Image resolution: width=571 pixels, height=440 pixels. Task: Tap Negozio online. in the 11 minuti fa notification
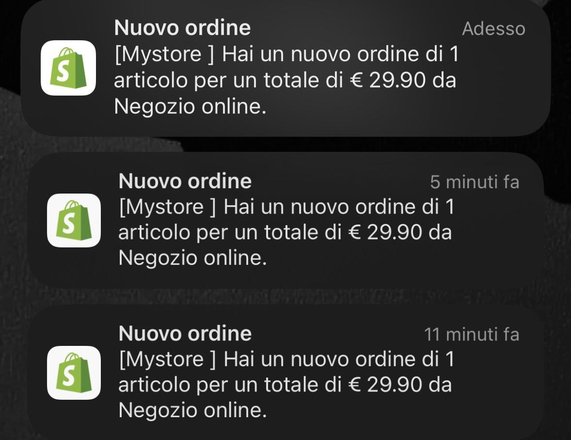coord(192,410)
